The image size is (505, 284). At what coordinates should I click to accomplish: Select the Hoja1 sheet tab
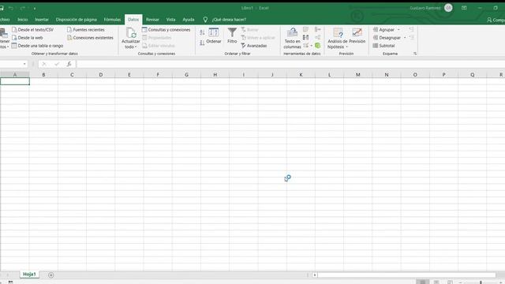pyautogui.click(x=29, y=275)
